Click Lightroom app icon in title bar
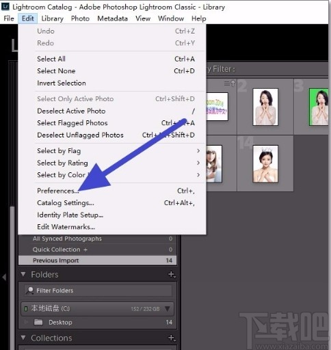 coord(5,6)
